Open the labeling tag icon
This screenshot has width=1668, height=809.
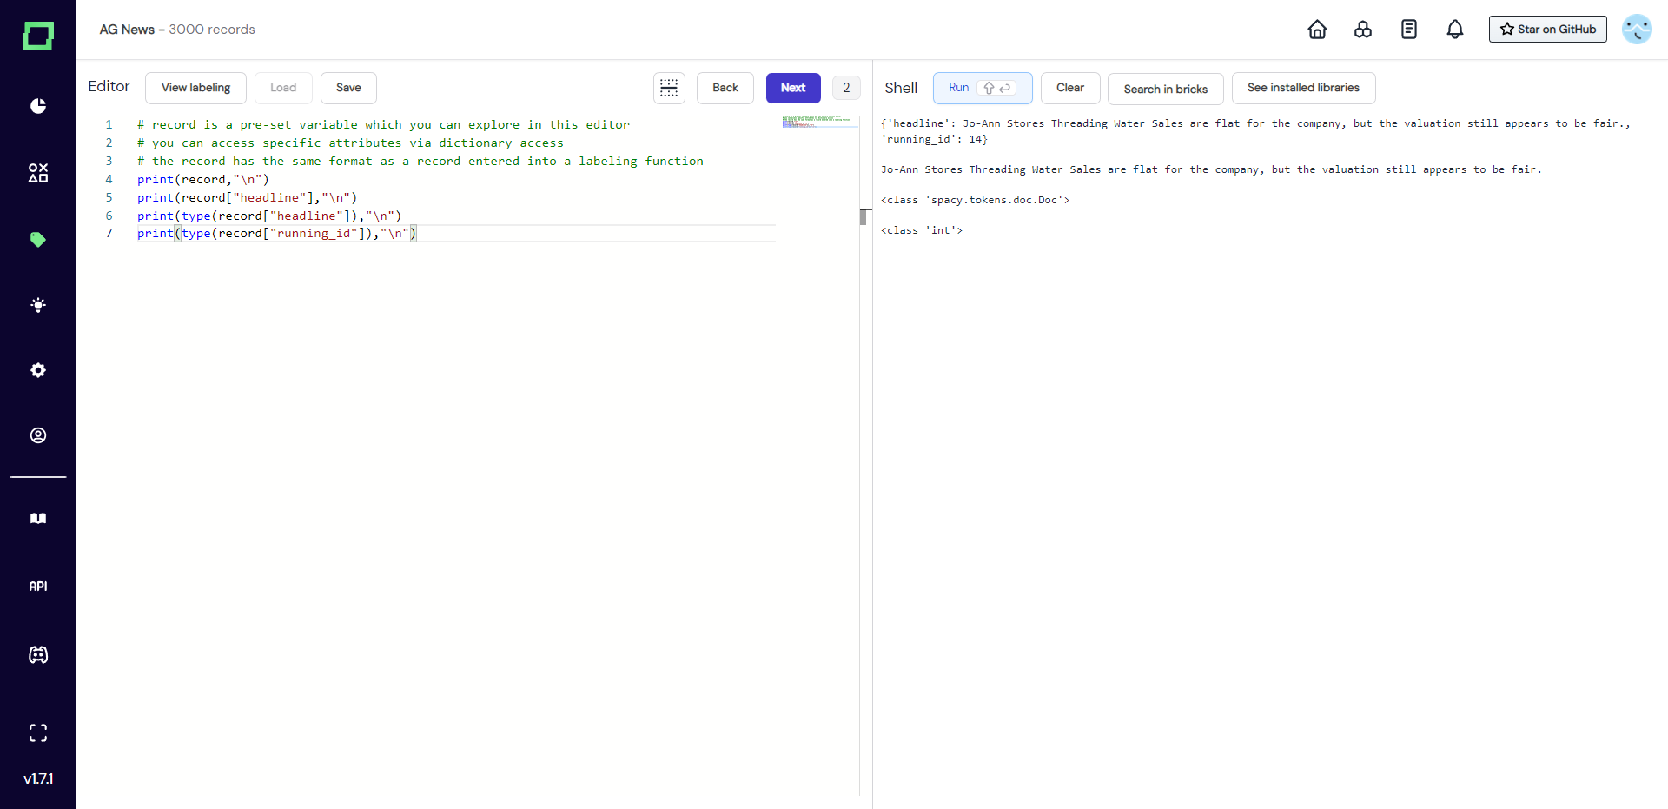(x=38, y=239)
